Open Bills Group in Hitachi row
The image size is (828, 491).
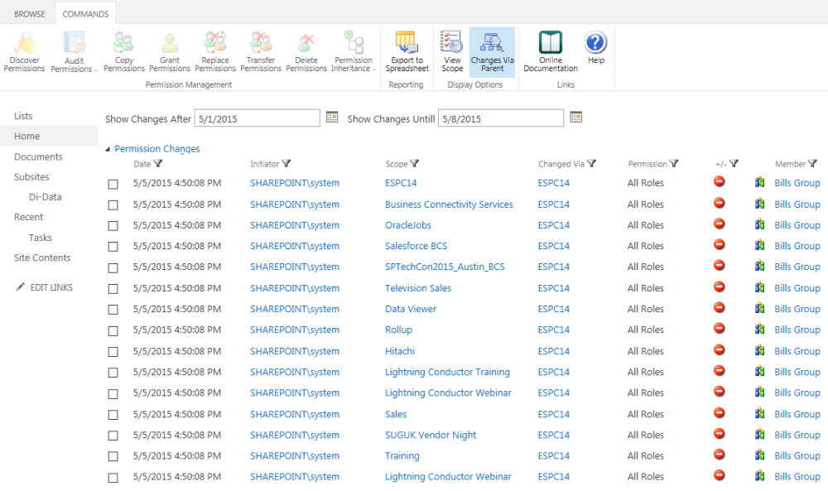[797, 351]
